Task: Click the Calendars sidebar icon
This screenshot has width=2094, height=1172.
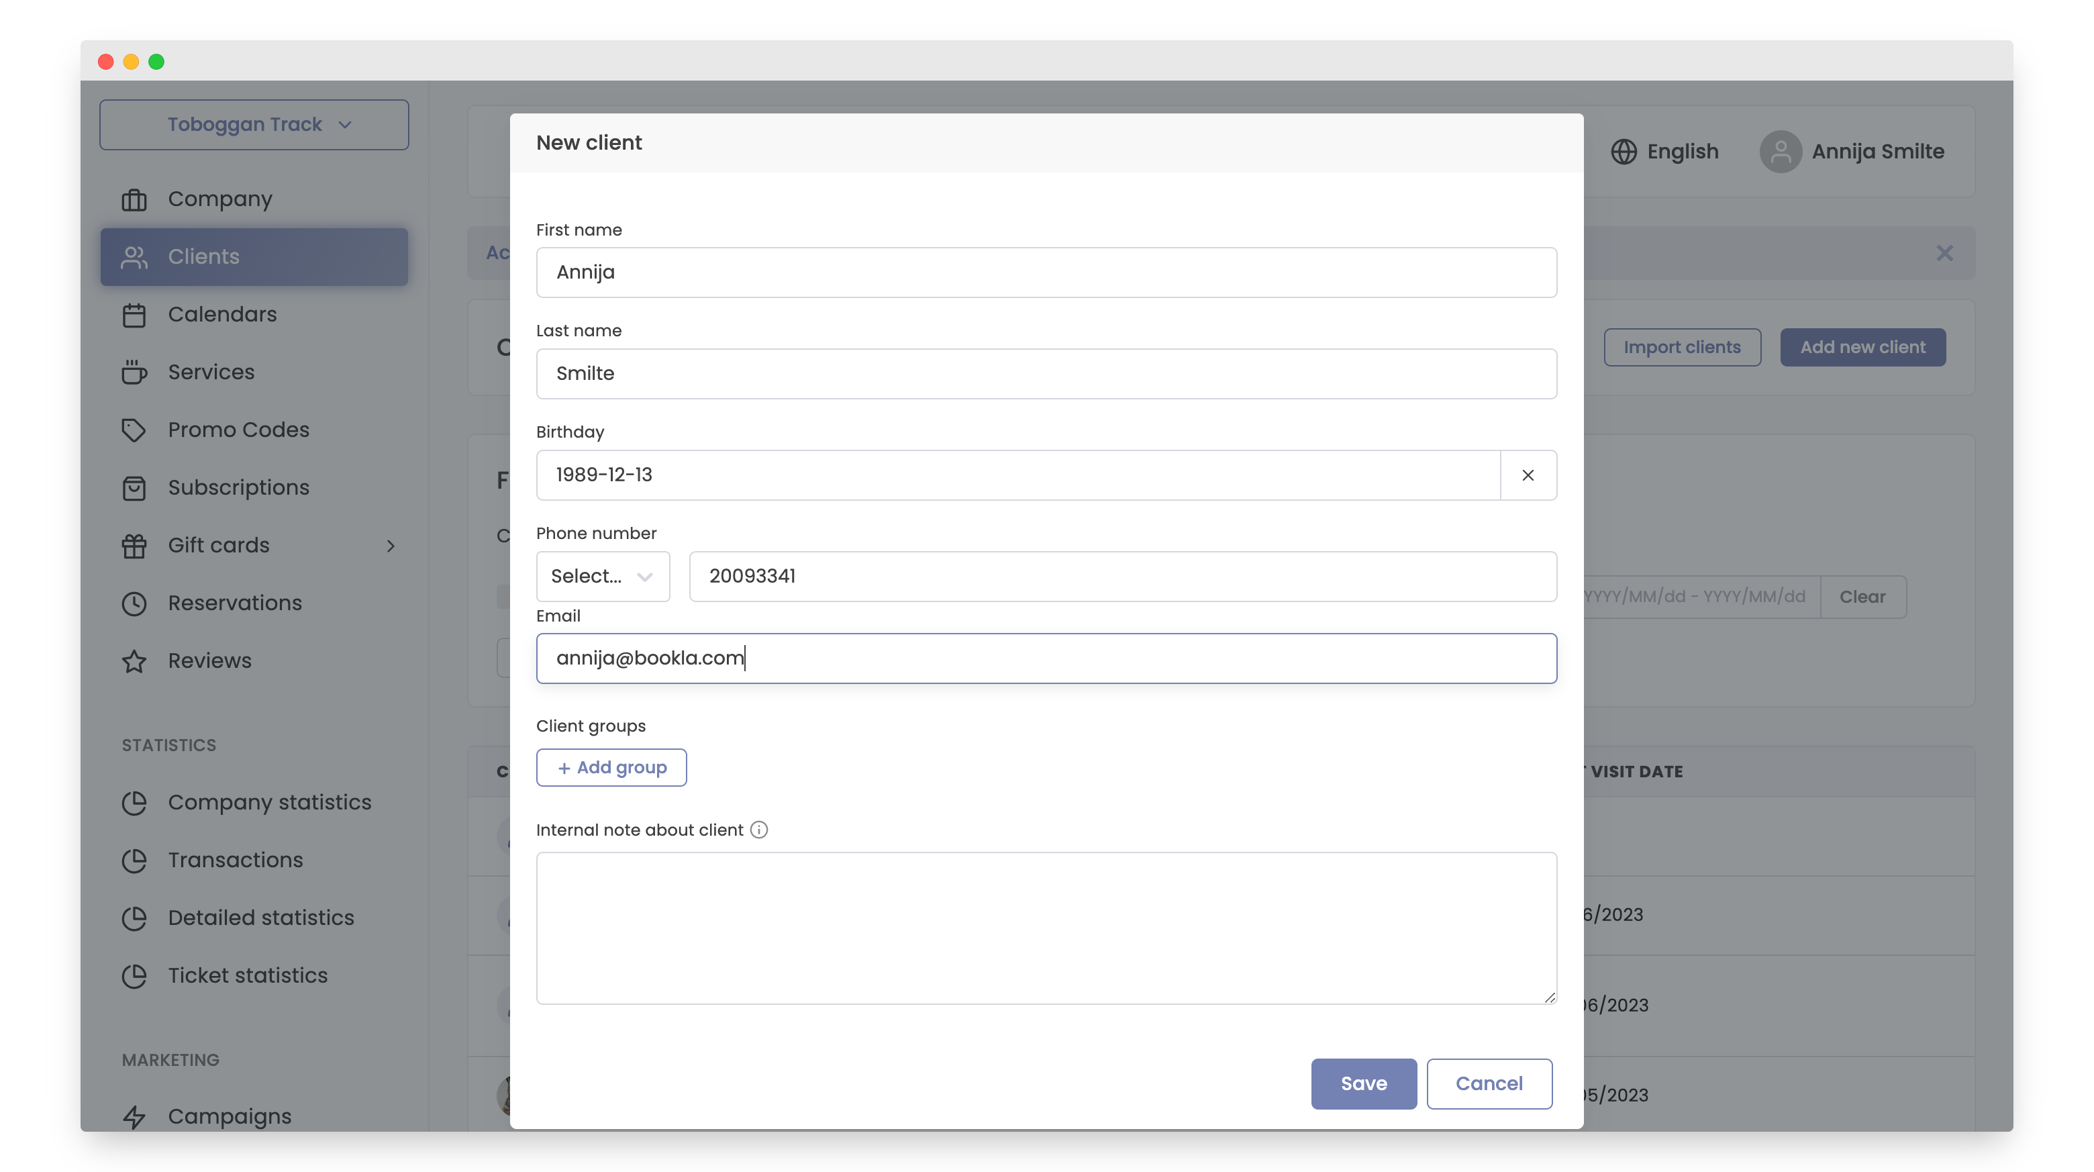Action: click(134, 315)
